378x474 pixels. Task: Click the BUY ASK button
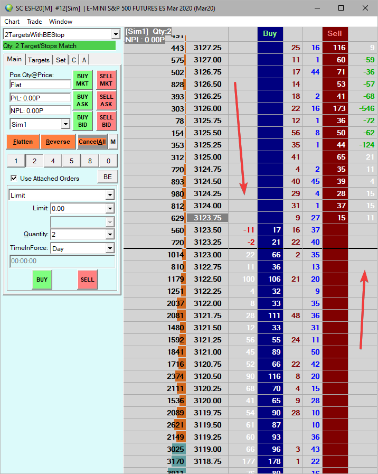click(82, 100)
